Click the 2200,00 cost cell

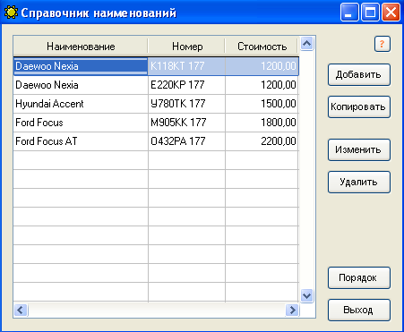tap(262, 141)
